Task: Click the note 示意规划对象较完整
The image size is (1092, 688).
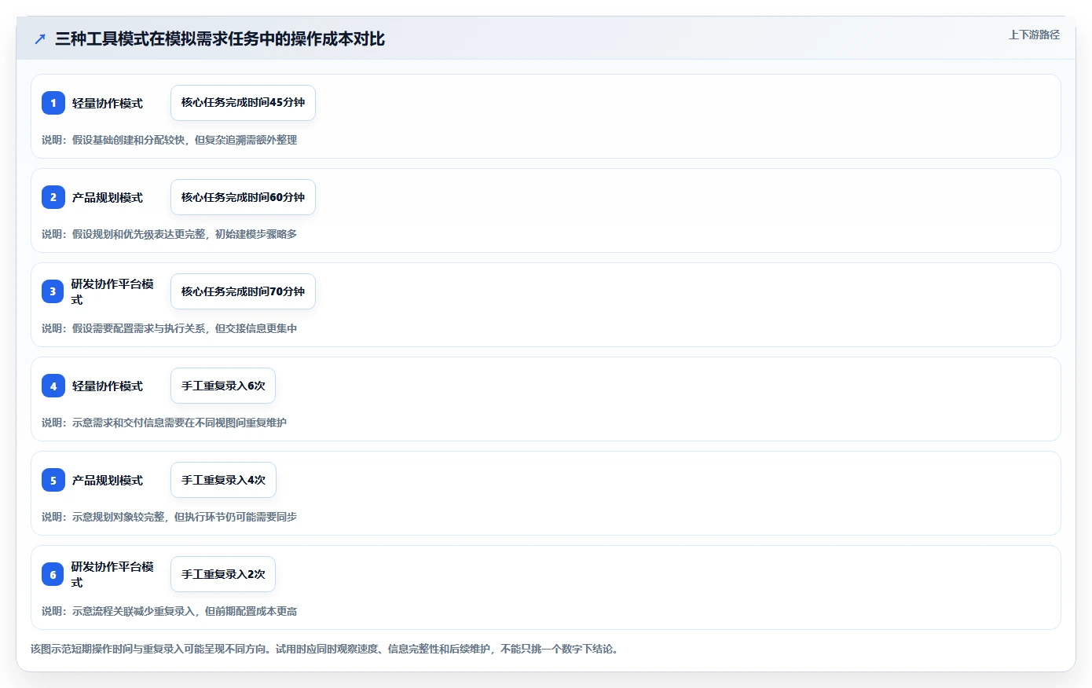Action: click(169, 517)
